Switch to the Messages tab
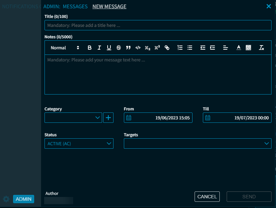The image size is (276, 208). coord(75,7)
